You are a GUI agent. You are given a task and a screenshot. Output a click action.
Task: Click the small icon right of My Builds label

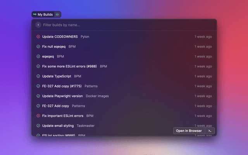pos(57,15)
